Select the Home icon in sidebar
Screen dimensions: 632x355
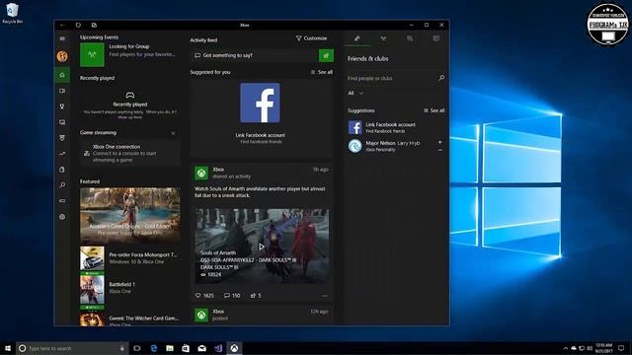point(62,75)
